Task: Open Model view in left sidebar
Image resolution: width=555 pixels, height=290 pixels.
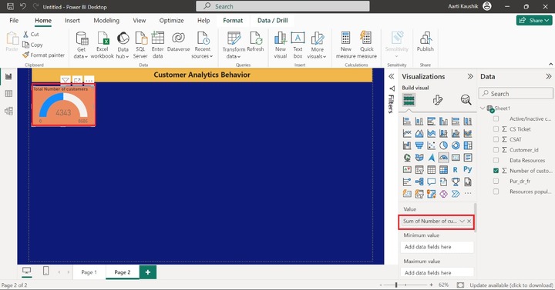Action: click(x=8, y=111)
